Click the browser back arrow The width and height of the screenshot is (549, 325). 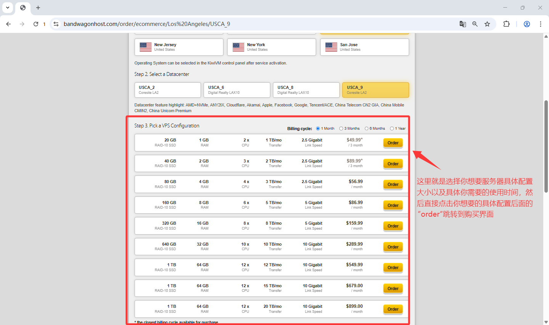(x=8, y=24)
